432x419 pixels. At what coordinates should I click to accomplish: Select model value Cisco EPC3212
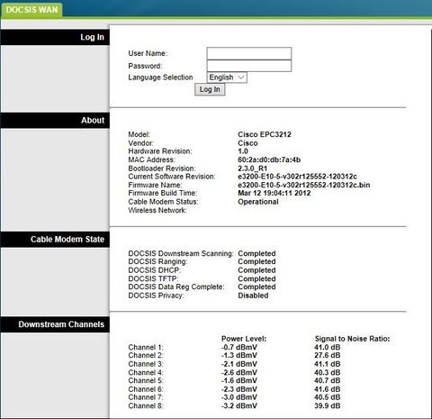tap(265, 134)
